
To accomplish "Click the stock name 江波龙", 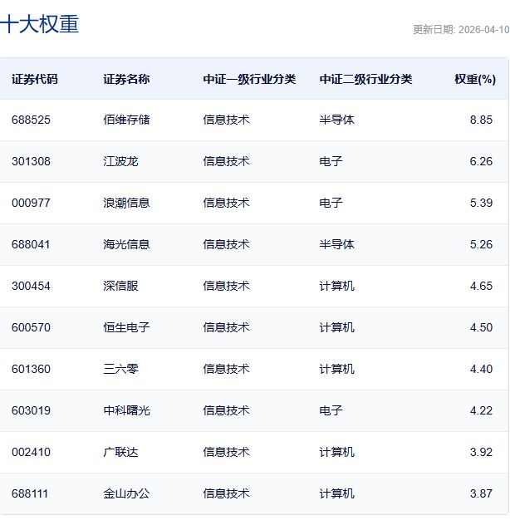I will tap(120, 161).
